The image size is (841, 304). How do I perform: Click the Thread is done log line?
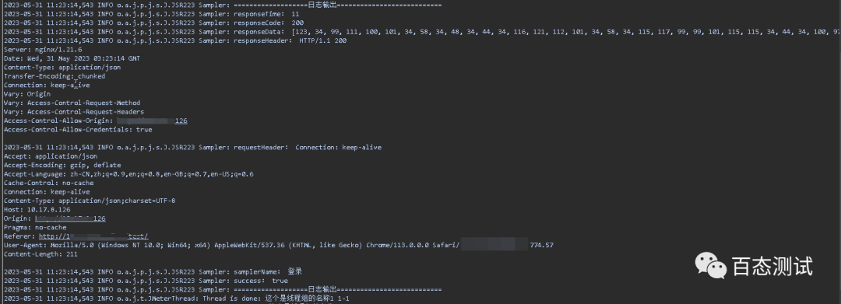click(177, 298)
